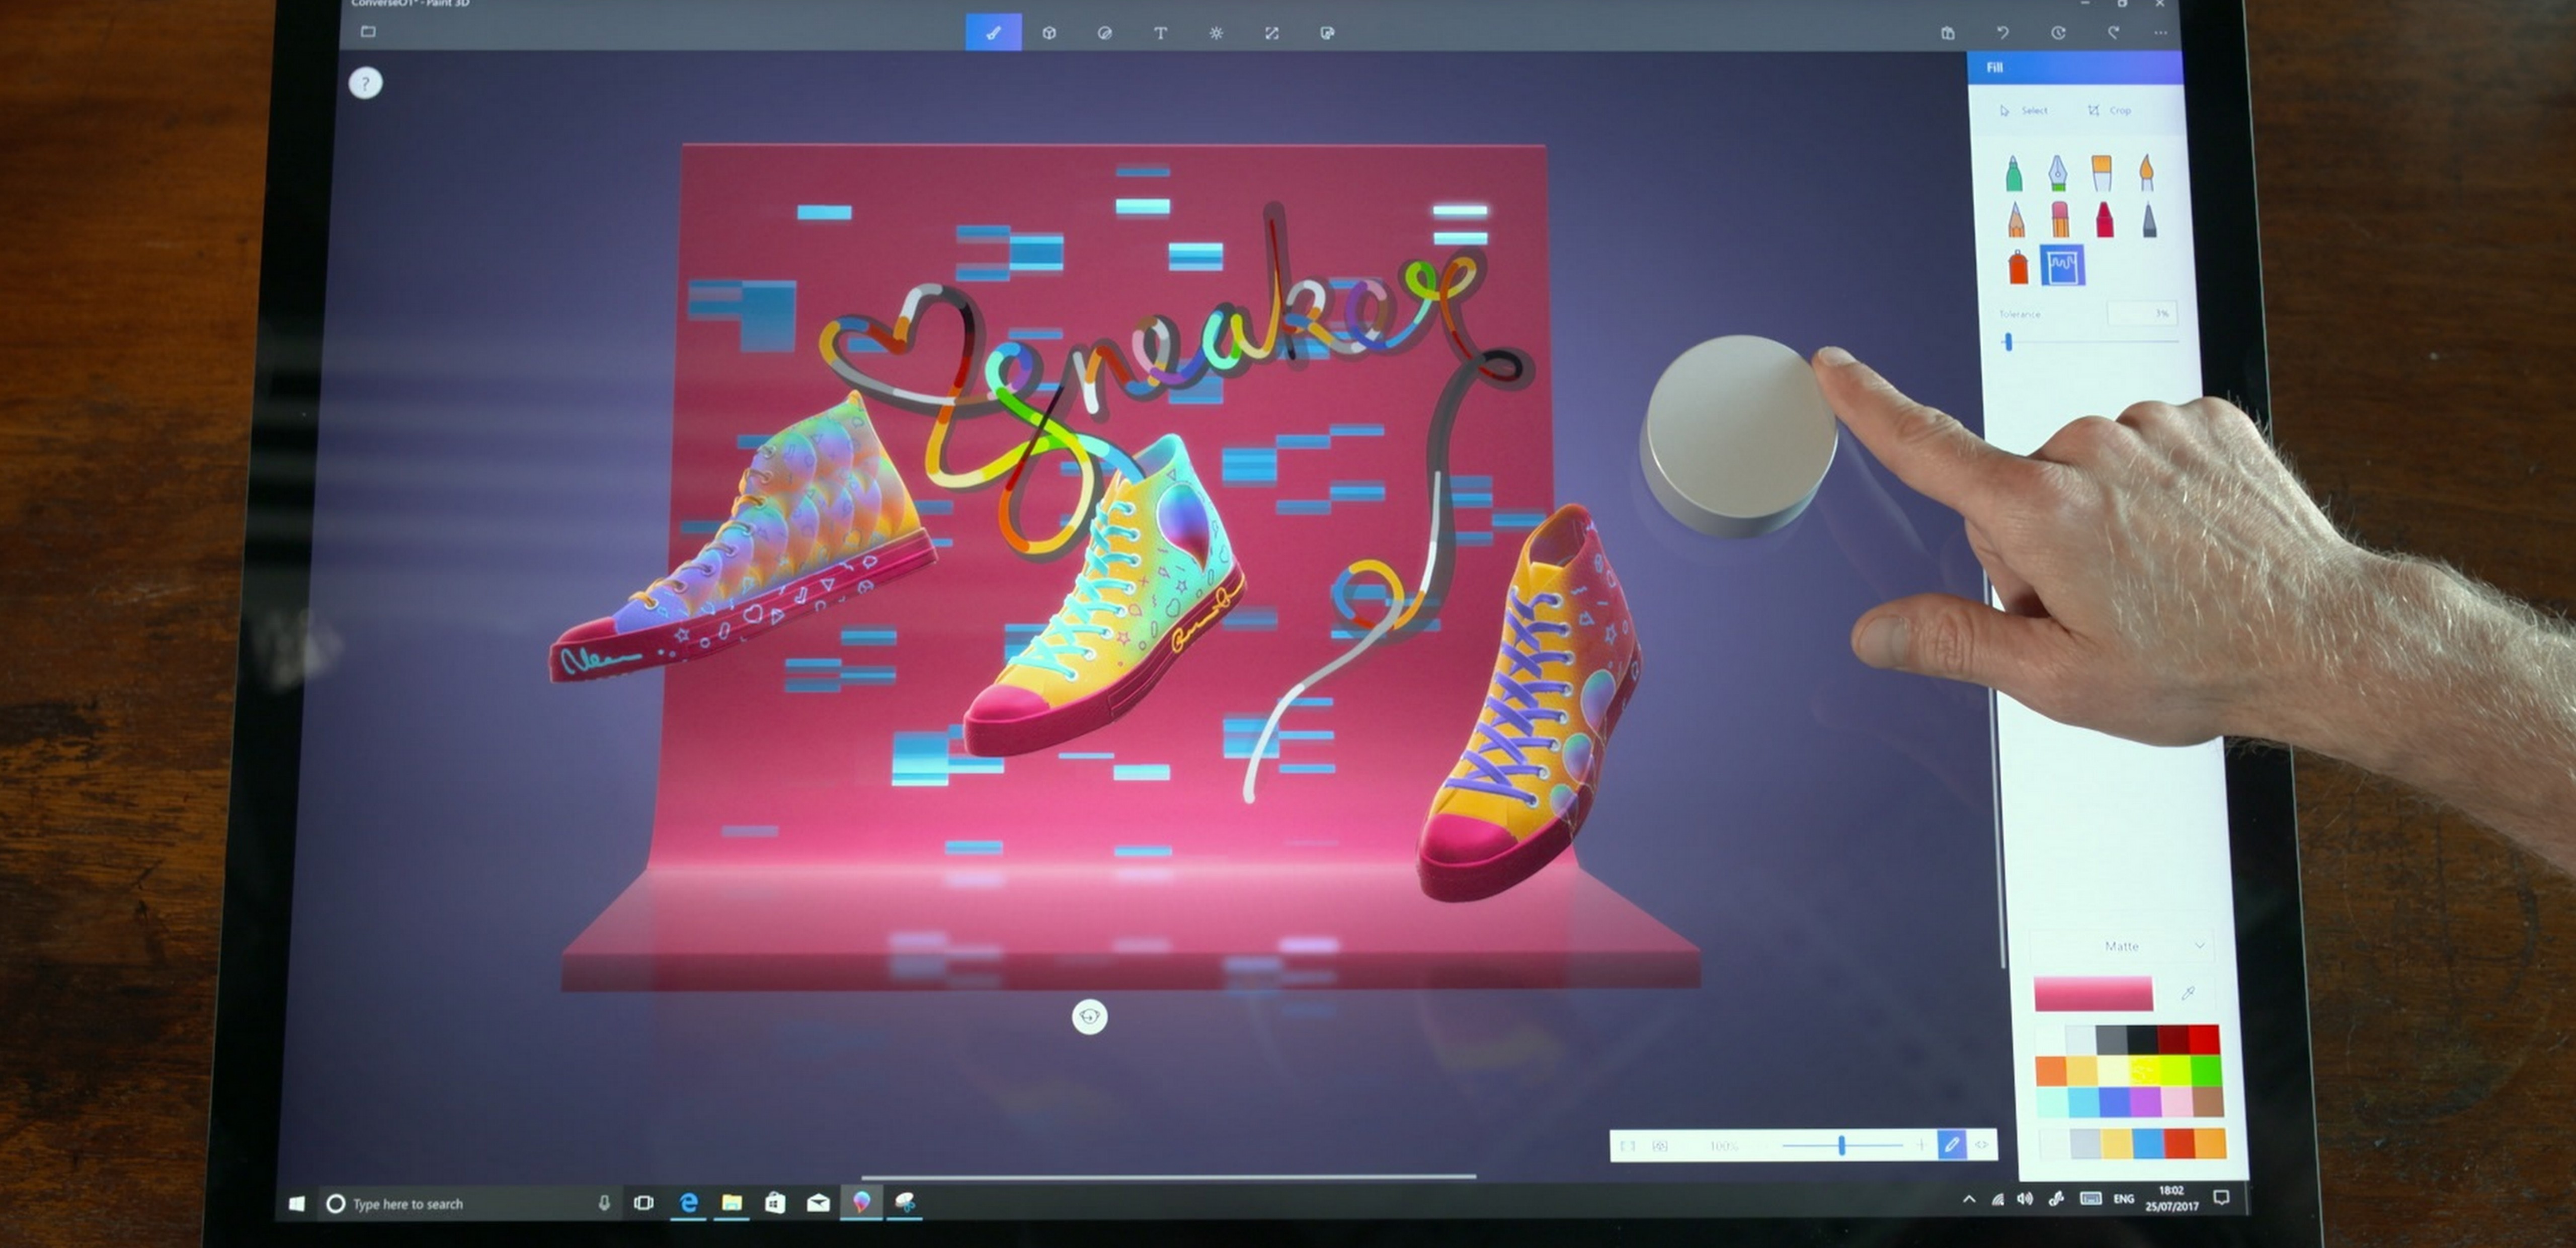Screen dimensions: 2576x1248
Task: Choose the Crop tool
Action: point(2111,110)
